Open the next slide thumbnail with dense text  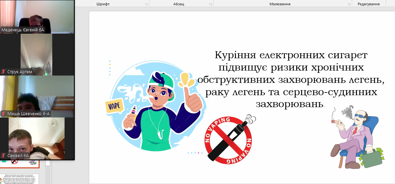click(x=20, y=179)
